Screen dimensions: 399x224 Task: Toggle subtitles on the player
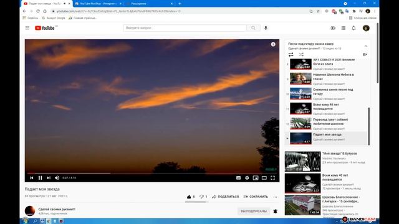238,178
